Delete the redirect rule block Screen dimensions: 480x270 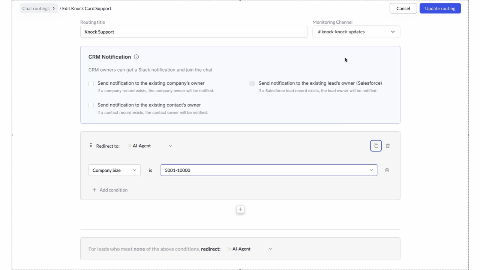tap(388, 146)
